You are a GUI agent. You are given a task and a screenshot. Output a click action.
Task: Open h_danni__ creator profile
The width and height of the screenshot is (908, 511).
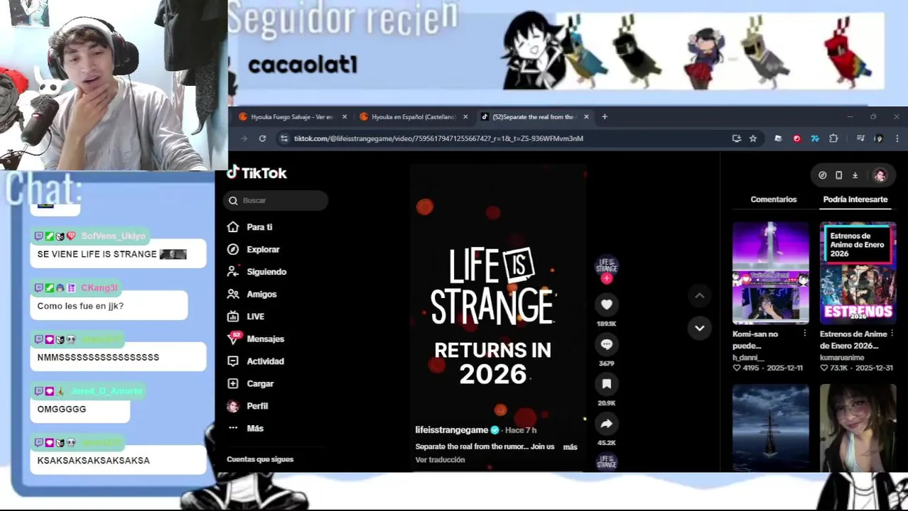748,358
